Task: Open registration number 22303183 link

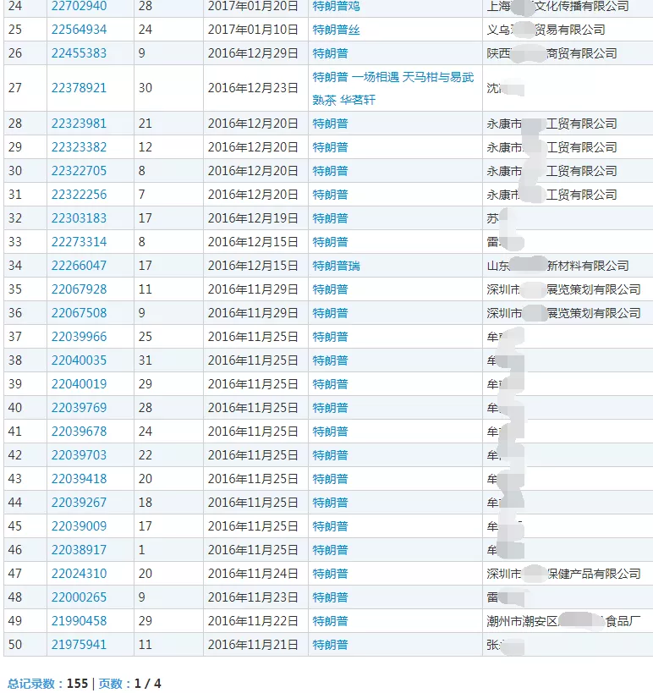Action: (79, 218)
